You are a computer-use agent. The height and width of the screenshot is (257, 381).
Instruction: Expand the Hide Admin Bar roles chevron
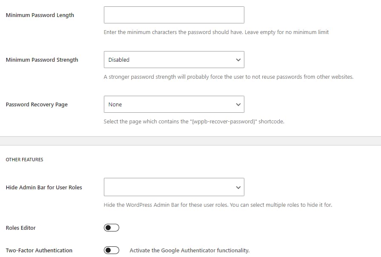point(238,187)
